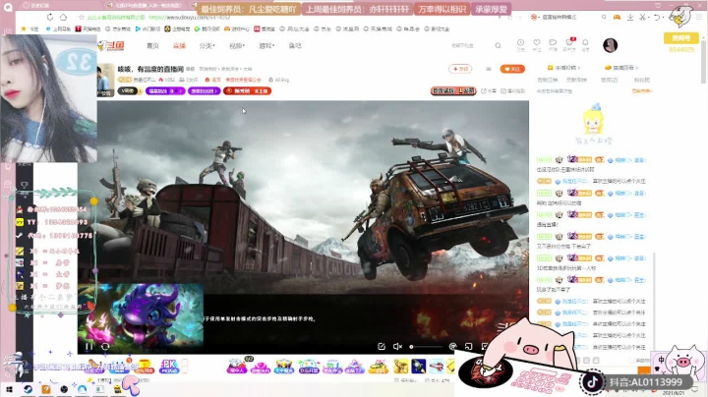Expand the undo dropdown in browser toolbar
This screenshot has width=708, height=397.
pyautogui.click(x=659, y=17)
